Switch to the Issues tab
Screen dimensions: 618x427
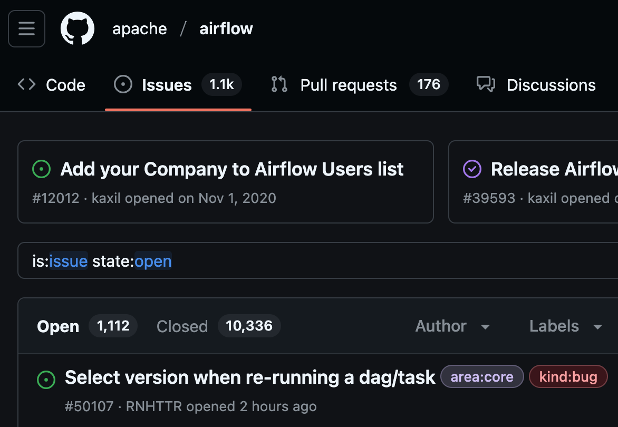[x=167, y=85]
